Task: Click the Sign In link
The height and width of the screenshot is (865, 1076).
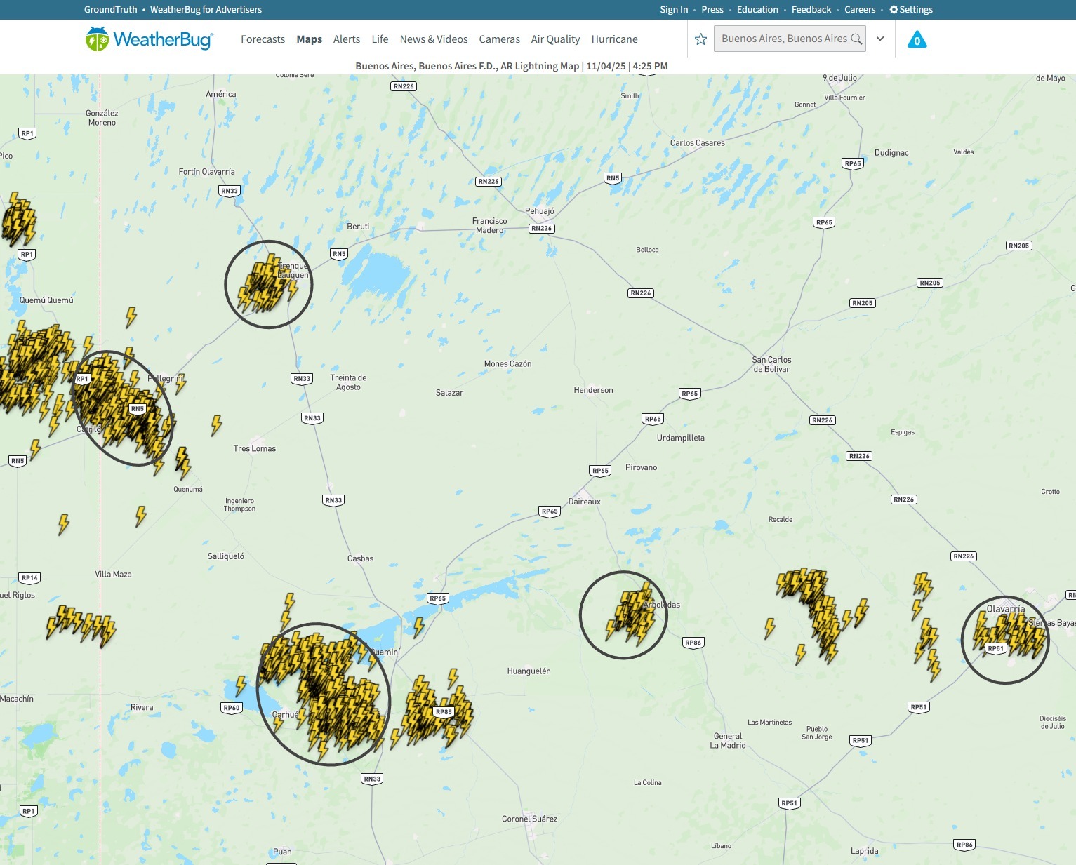Action: pyautogui.click(x=674, y=10)
